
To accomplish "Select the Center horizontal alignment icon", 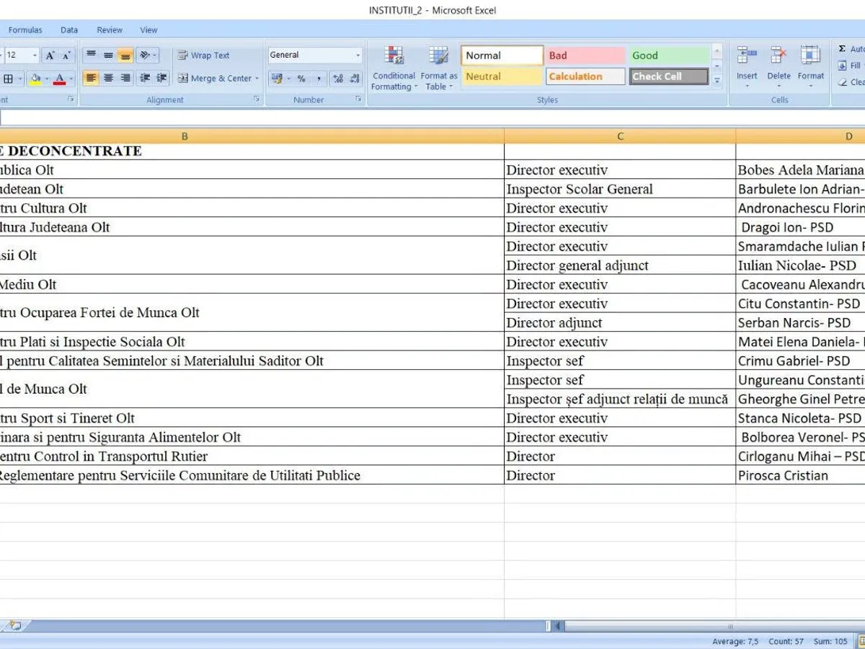I will [108, 79].
